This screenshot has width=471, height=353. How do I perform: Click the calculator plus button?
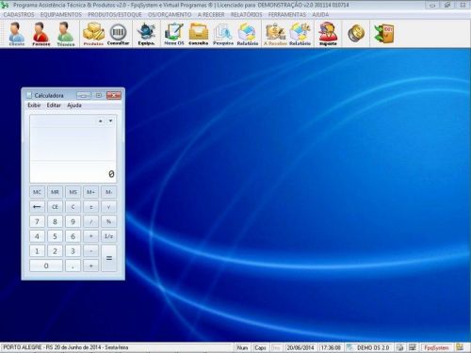(x=90, y=265)
